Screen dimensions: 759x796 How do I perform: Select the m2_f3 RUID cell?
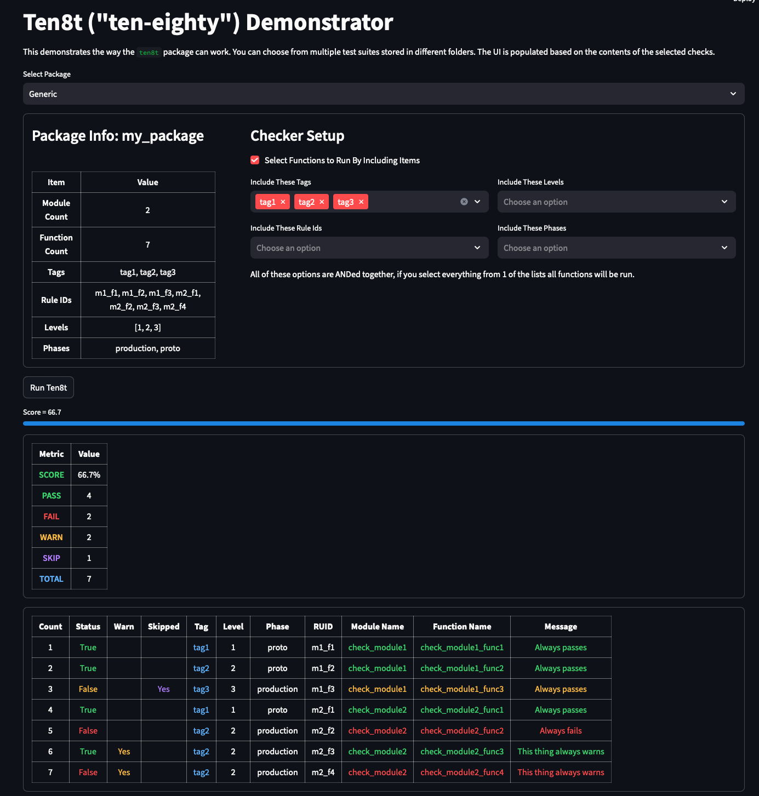323,752
